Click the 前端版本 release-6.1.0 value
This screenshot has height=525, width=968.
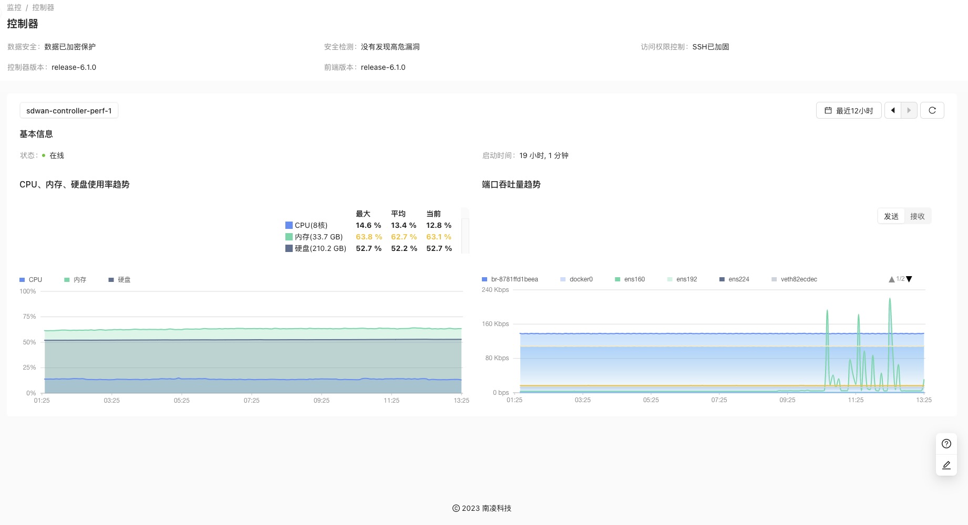pos(383,67)
